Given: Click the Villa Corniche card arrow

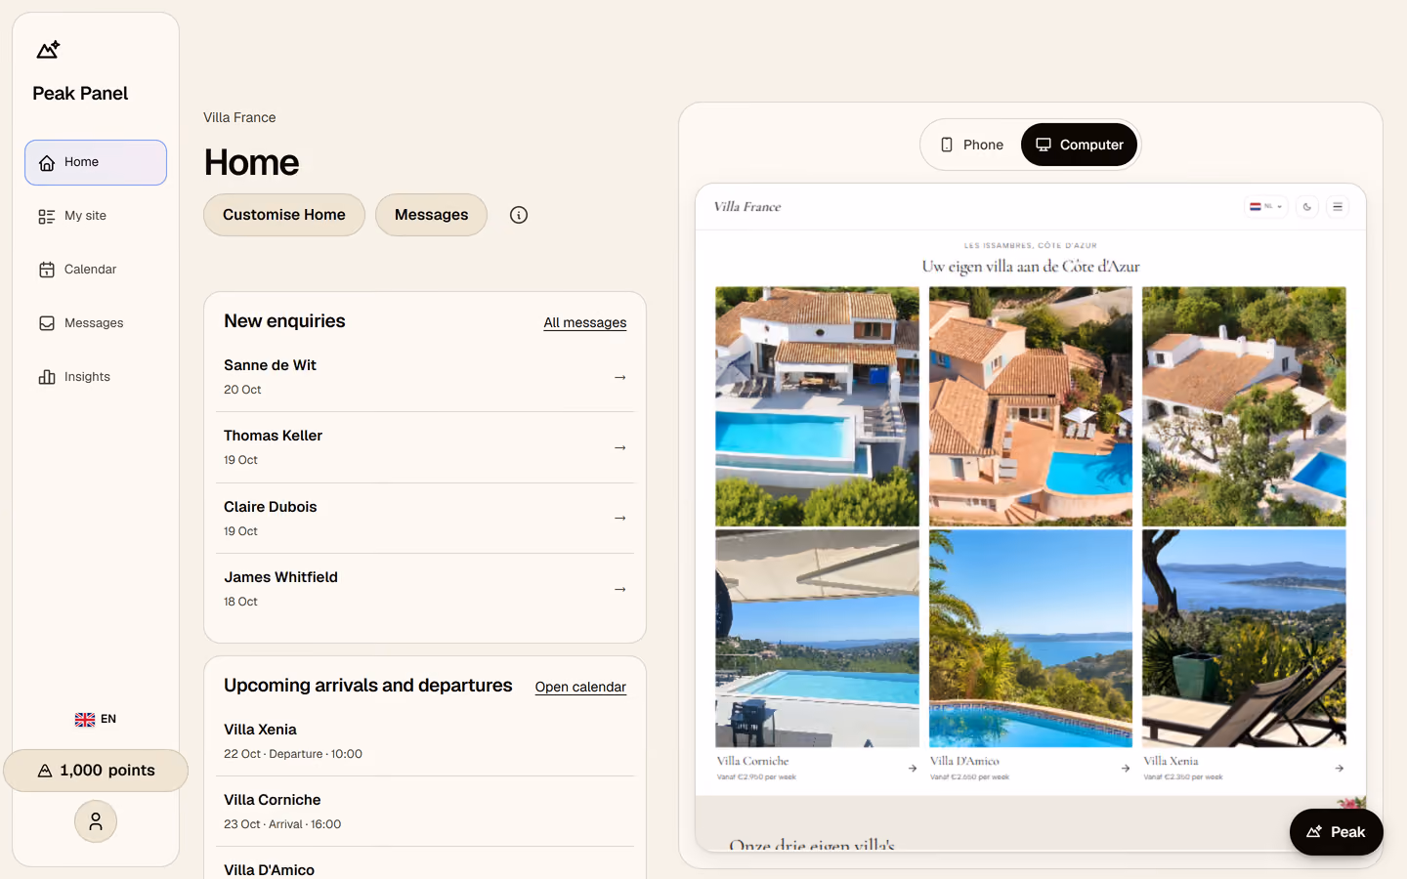Looking at the screenshot, I should tap(913, 769).
